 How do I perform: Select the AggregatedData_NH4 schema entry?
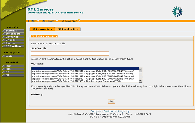pos(85,71)
